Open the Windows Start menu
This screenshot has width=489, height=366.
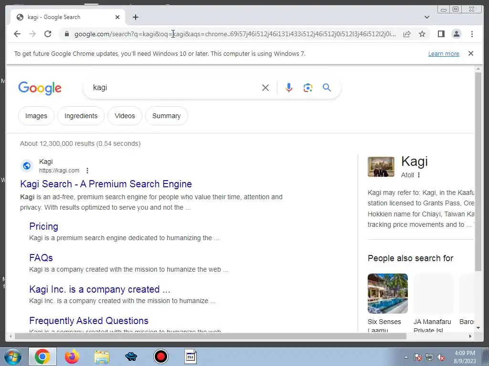(x=13, y=356)
